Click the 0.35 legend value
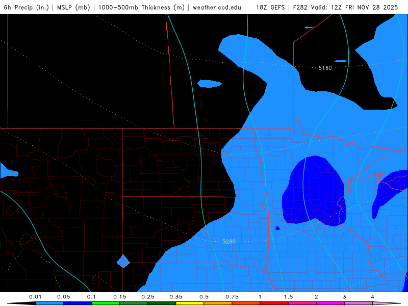Viewport: 408px width, 306px height. coord(176,297)
